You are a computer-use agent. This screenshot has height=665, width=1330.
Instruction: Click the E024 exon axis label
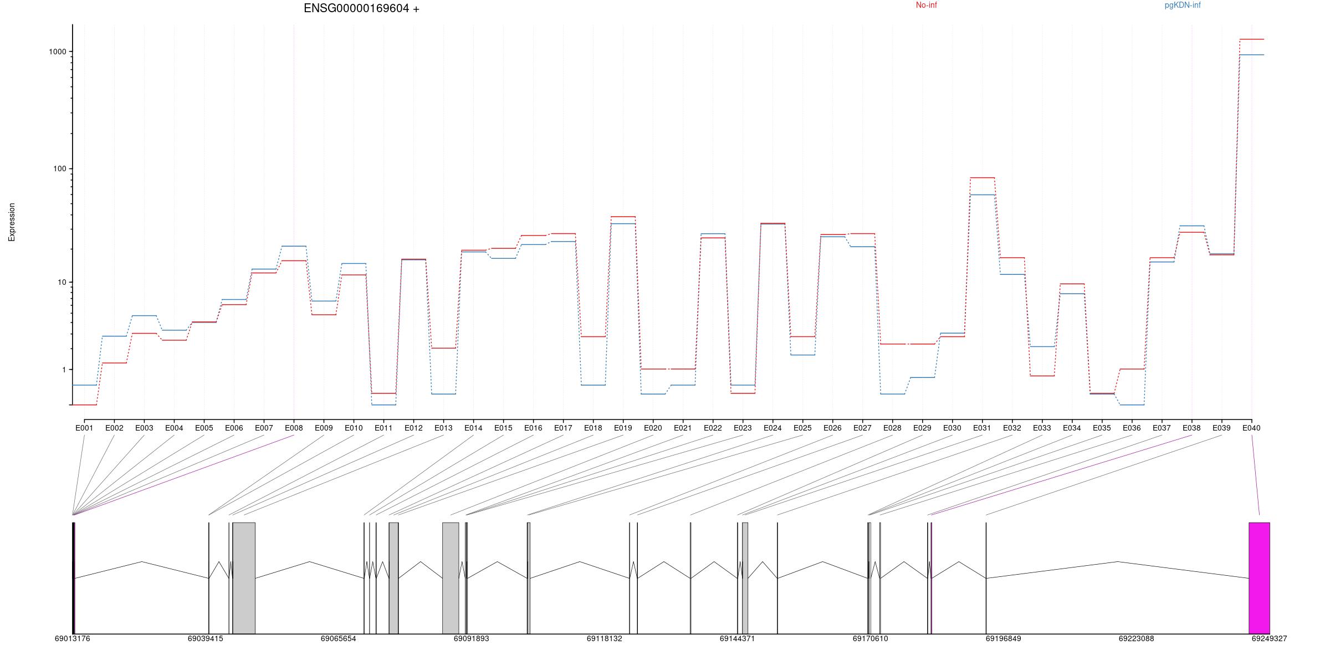pos(773,428)
